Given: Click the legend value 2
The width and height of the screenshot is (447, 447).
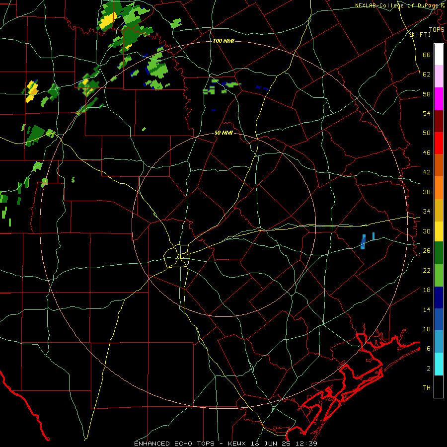Looking at the screenshot, I should click(429, 369).
